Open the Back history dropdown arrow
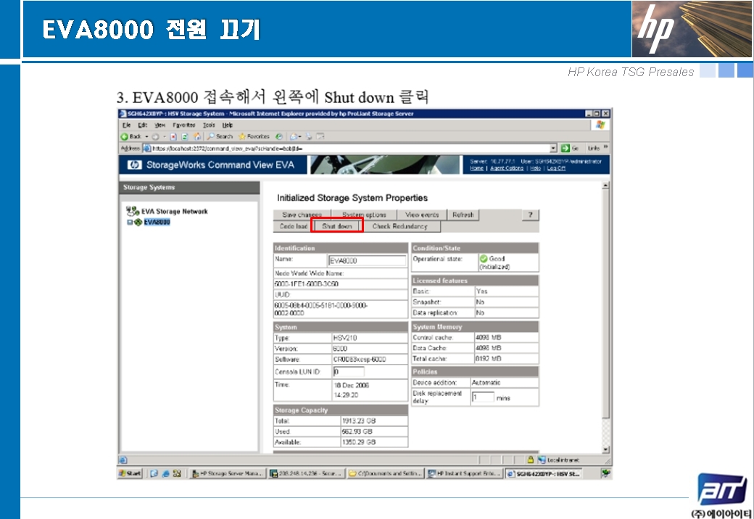 147,136
